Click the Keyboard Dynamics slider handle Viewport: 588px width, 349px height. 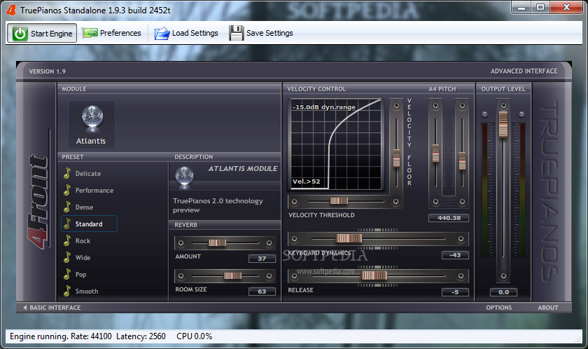pos(349,238)
